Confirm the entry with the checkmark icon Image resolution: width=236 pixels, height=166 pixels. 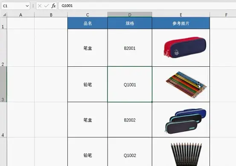point(47,6)
